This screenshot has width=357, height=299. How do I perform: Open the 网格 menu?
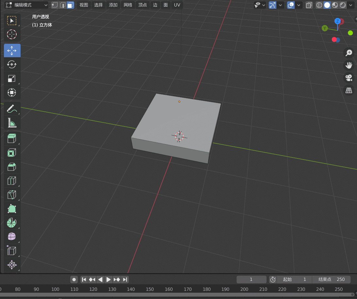(x=128, y=5)
